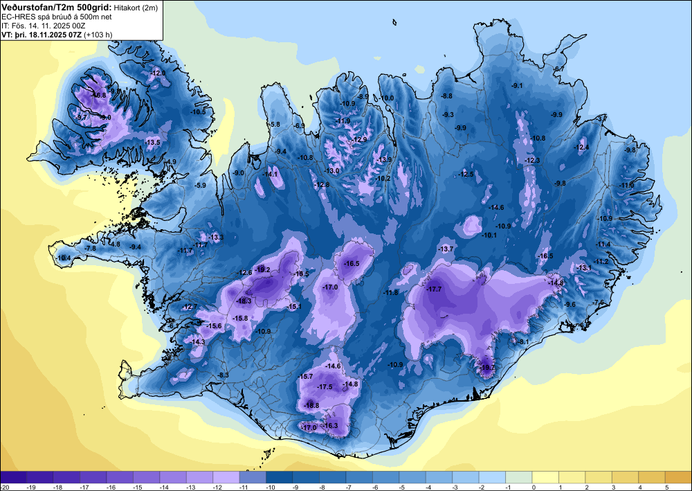The width and height of the screenshot is (692, 491).
Task: Click the -18.3 temperature label
Action: click(x=244, y=301)
